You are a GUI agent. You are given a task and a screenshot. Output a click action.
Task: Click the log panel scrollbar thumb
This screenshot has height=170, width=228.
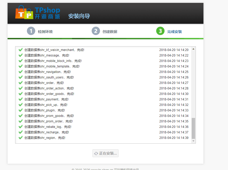pos(193,128)
